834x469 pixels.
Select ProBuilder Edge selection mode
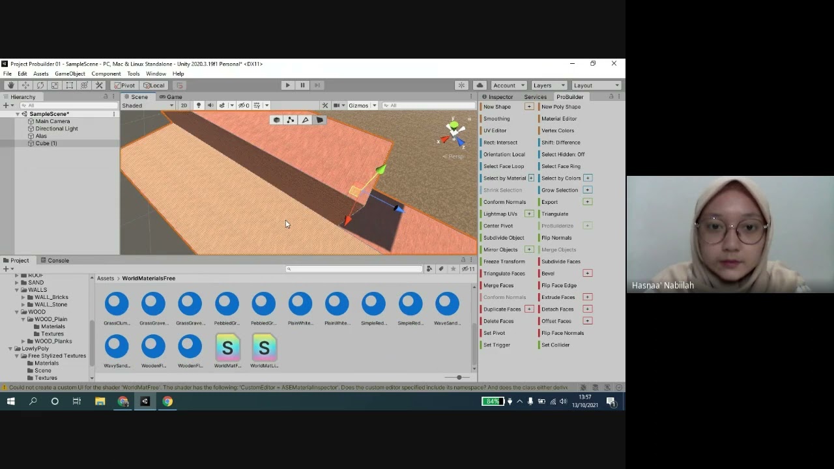coord(305,120)
